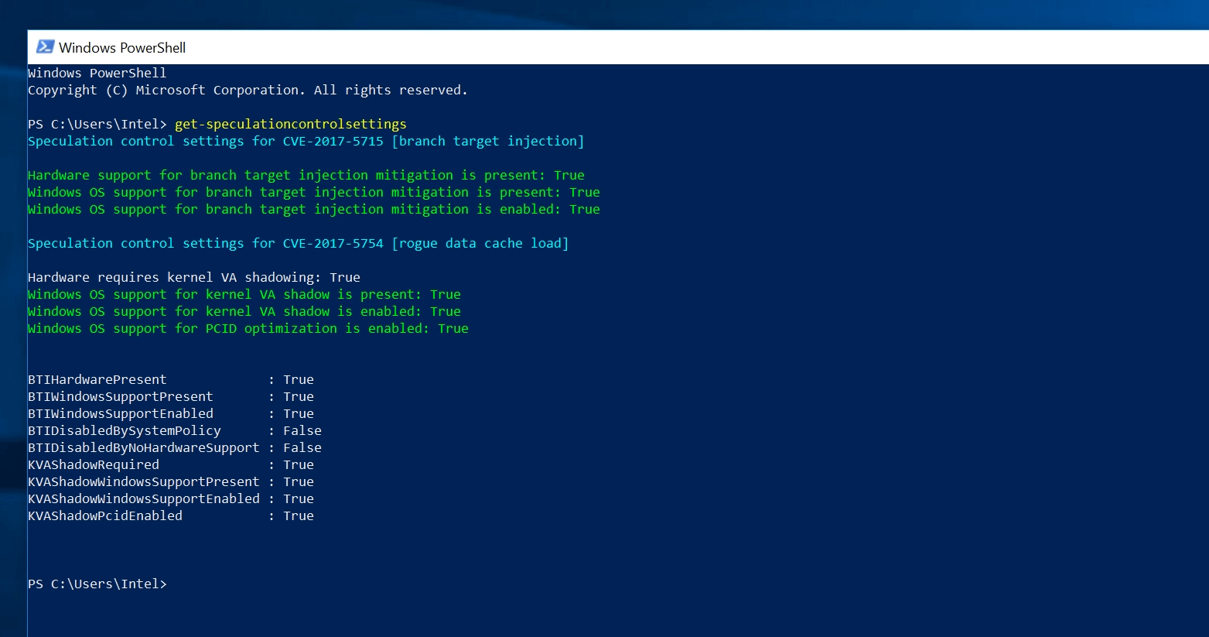This screenshot has width=1209, height=637.
Task: Click the 'get-speculationcontrolsettings' command text
Action: point(290,125)
